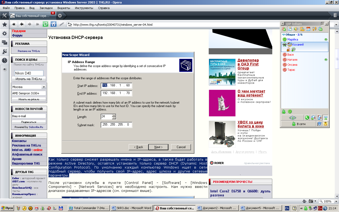Toggle the visibility eye next to Марійка

tap(326, 39)
